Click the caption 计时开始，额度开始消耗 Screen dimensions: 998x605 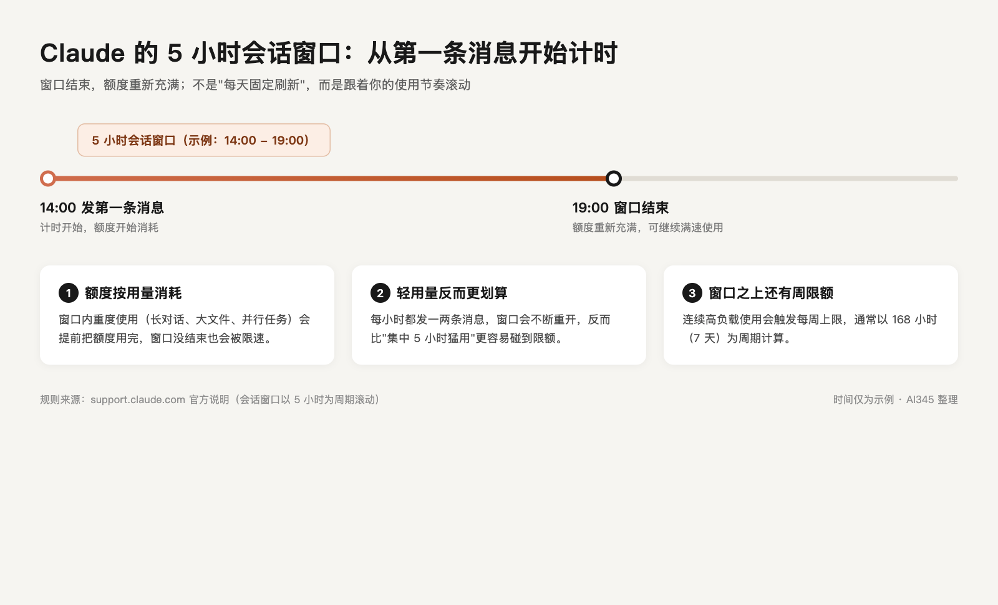point(99,227)
